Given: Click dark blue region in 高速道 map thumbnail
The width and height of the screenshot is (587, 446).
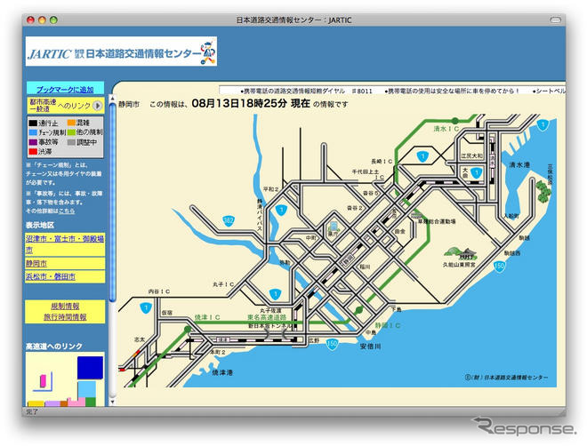Looking at the screenshot, I should coord(90,368).
